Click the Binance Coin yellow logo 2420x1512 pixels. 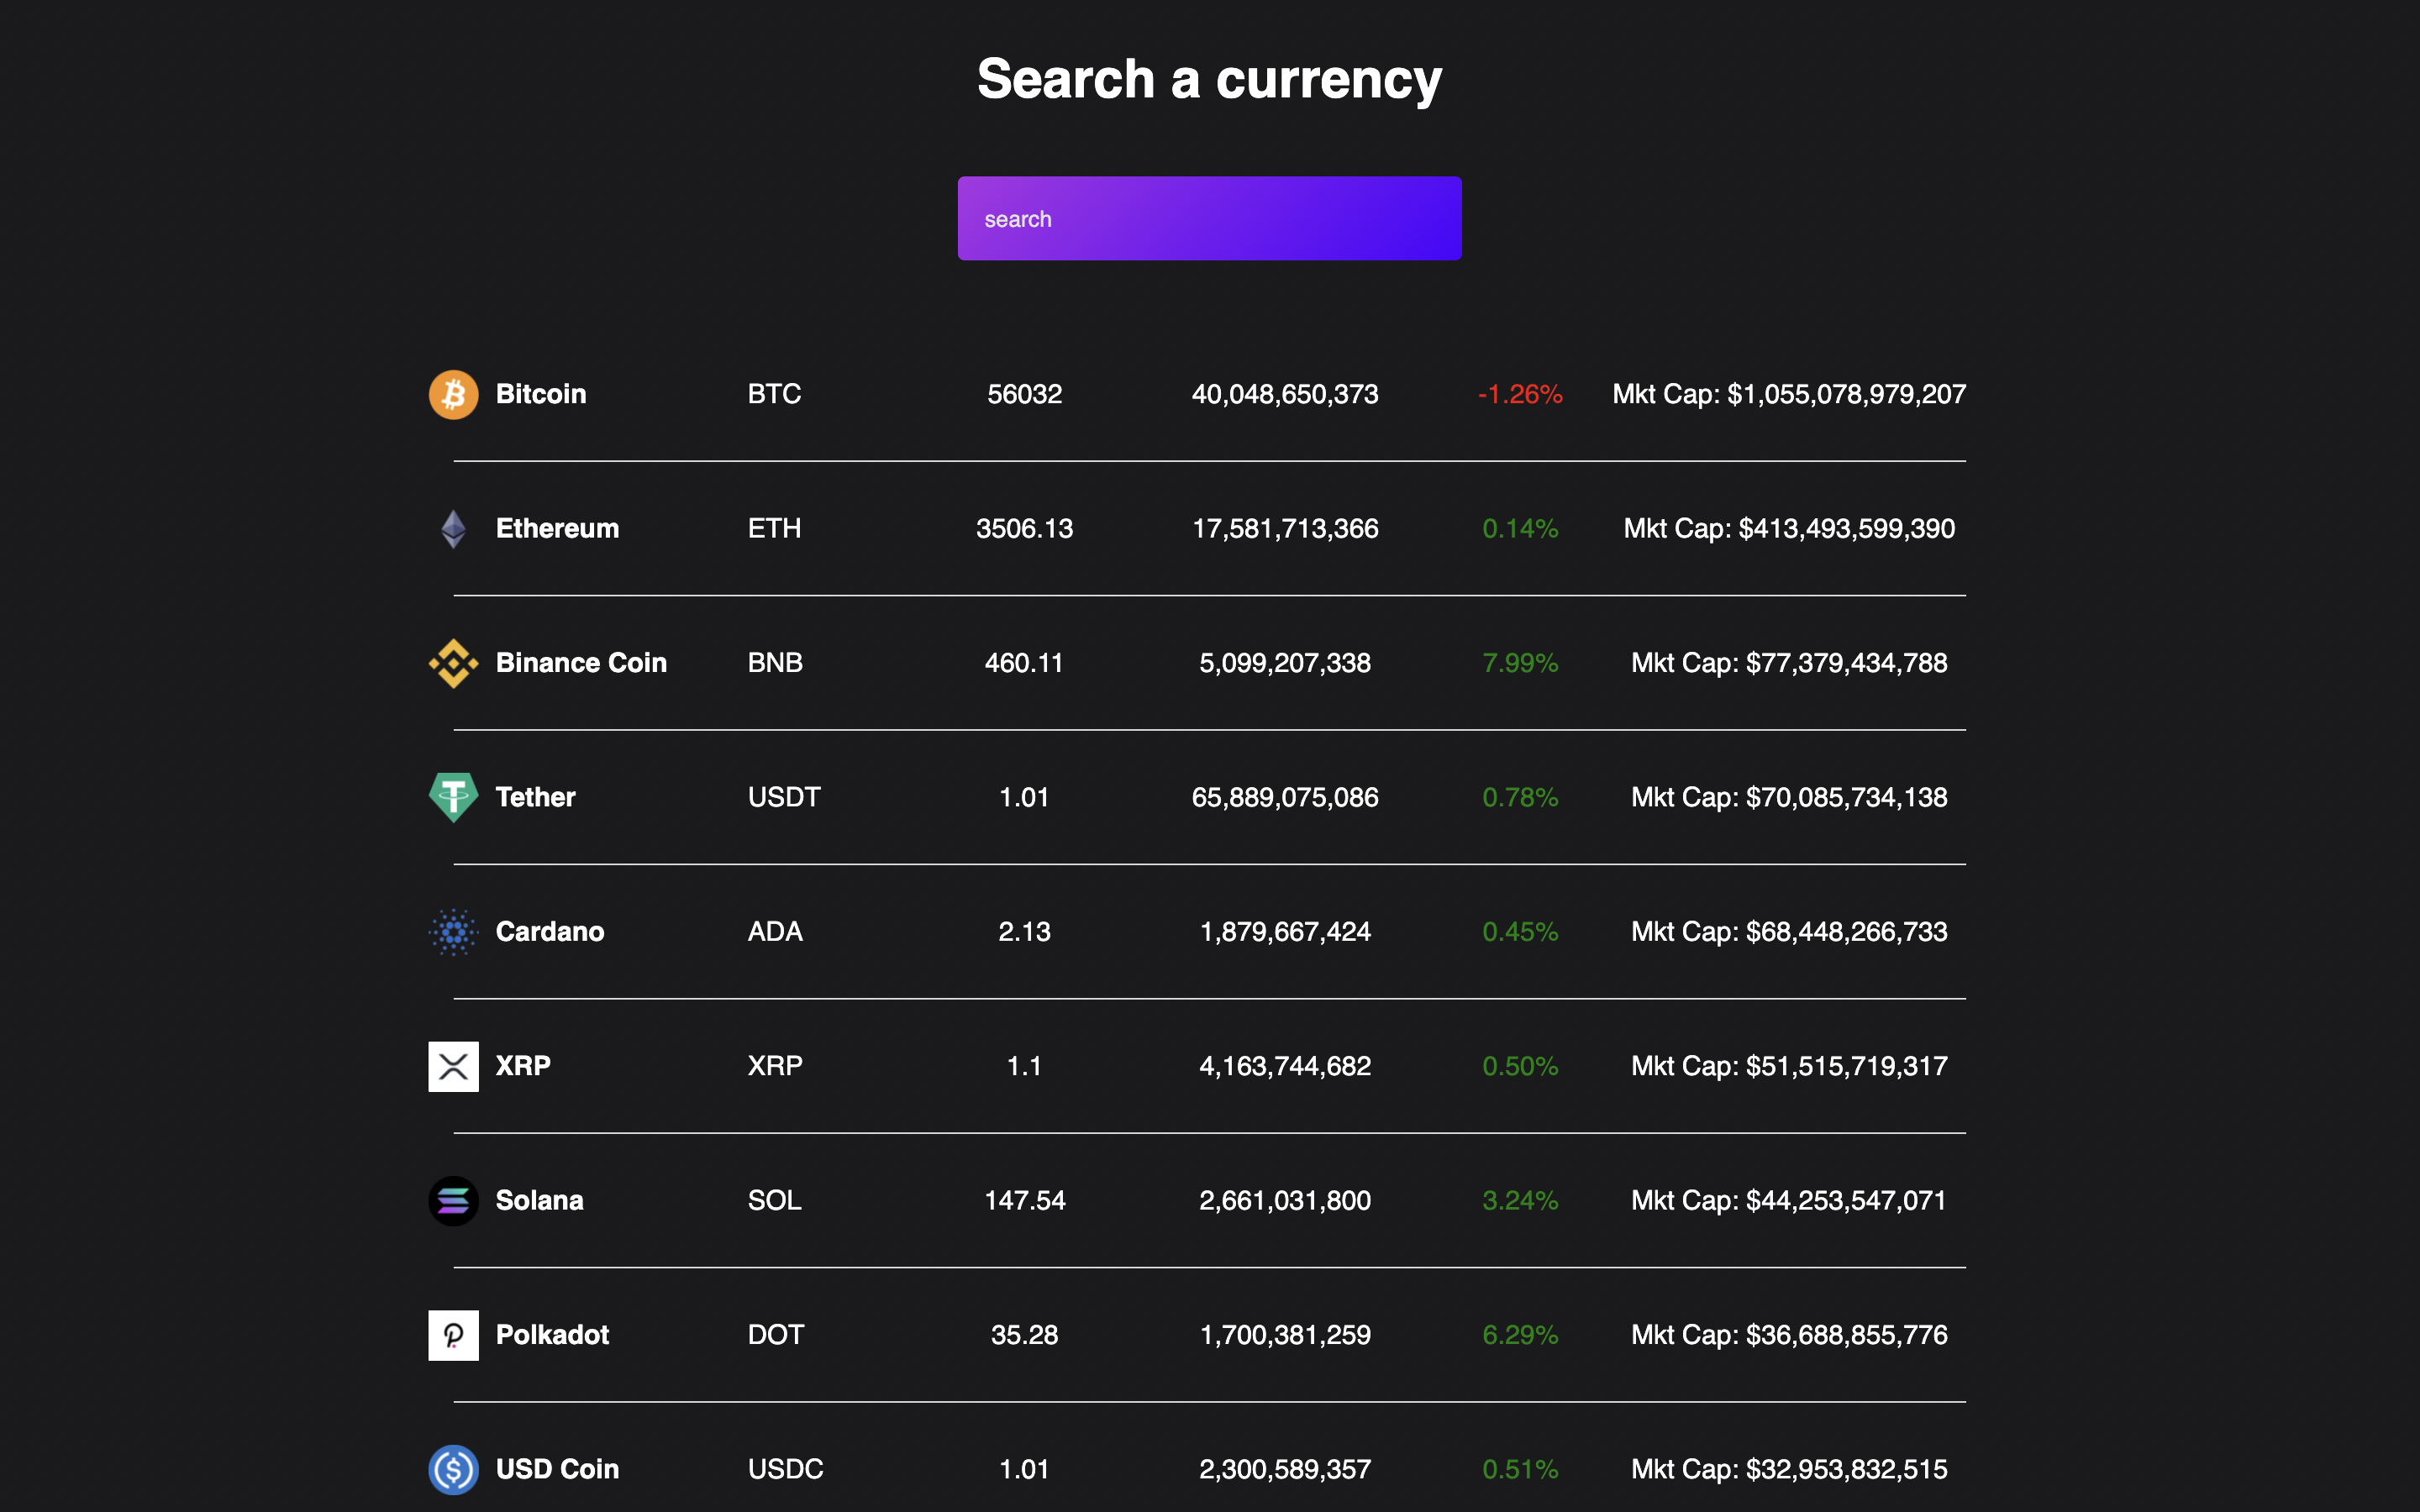[453, 663]
